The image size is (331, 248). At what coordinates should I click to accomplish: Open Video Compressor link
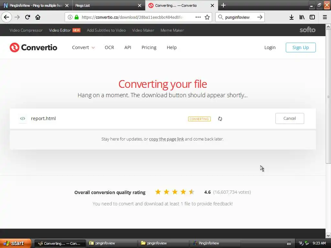pyautogui.click(x=26, y=30)
